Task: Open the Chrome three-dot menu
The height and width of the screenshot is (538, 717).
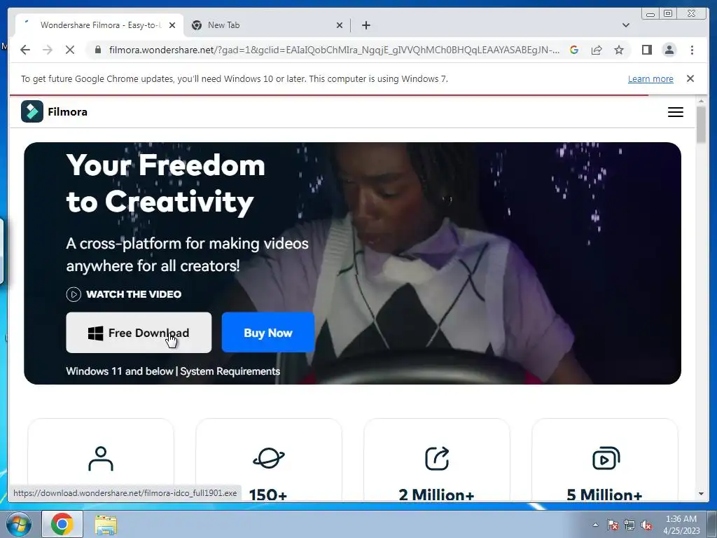Action: tap(692, 50)
